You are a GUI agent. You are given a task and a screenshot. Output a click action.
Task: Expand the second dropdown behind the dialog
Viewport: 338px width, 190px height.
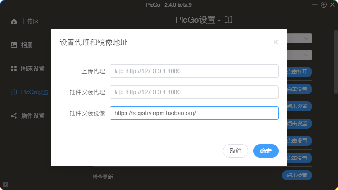click(299, 55)
